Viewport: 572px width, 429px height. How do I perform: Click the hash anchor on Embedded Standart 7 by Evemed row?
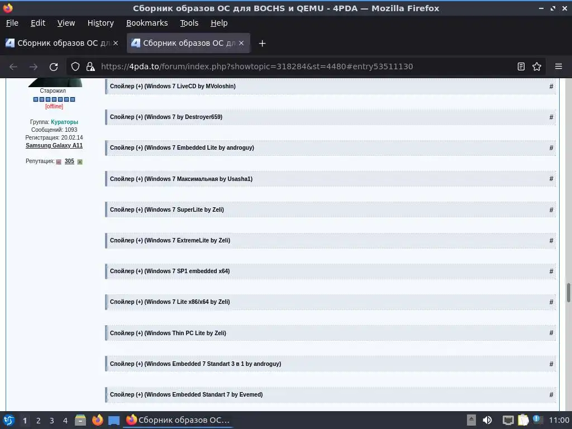click(x=551, y=395)
